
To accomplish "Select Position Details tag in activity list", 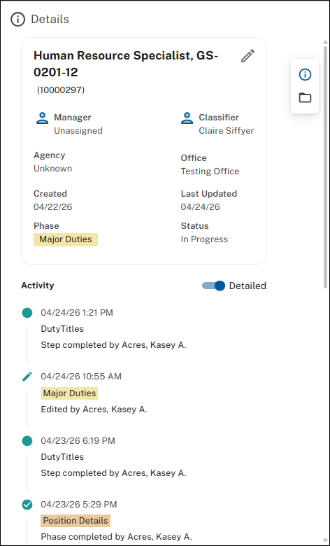I will [76, 521].
